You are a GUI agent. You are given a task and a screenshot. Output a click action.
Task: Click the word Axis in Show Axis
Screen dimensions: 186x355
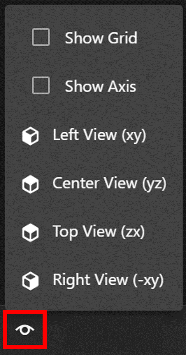(122, 86)
